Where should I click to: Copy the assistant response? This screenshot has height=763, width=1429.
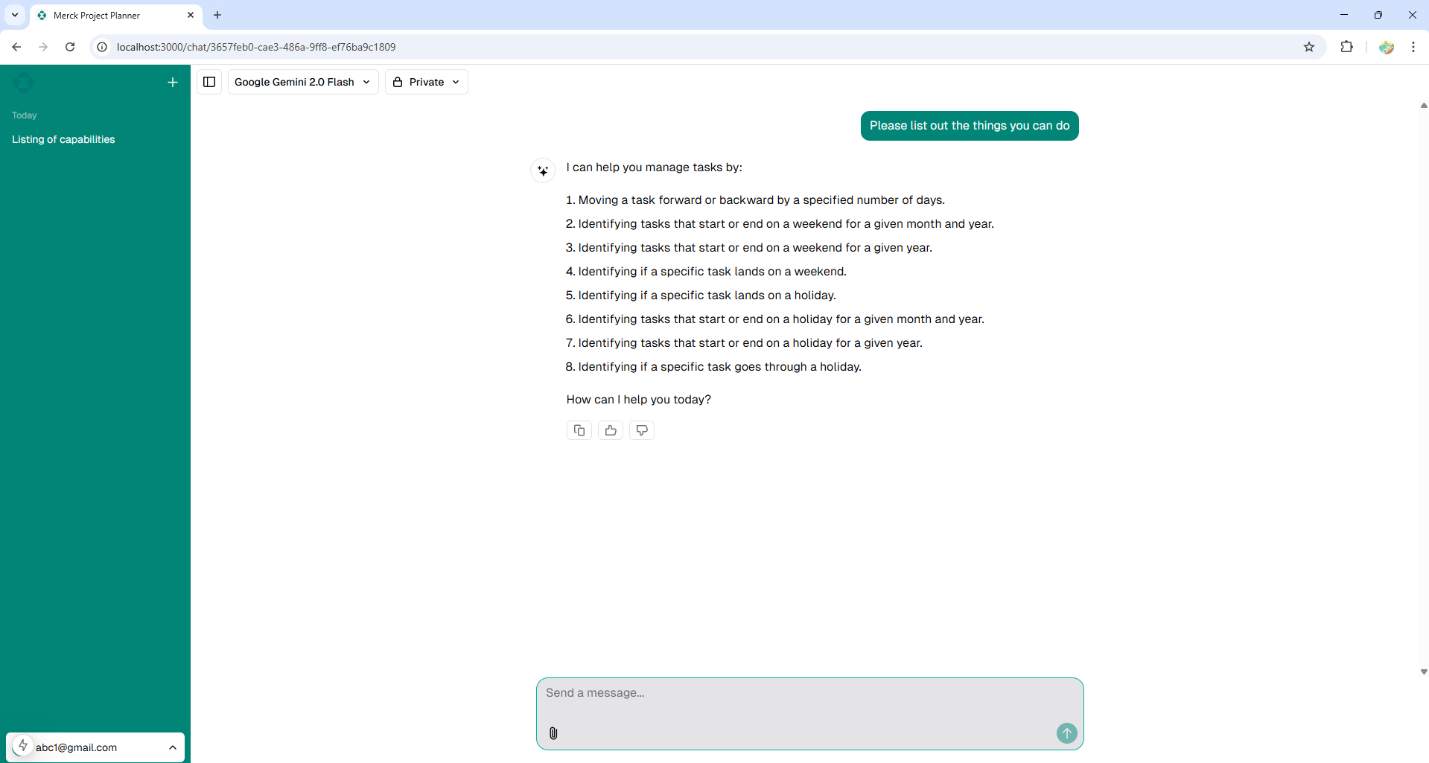579,430
